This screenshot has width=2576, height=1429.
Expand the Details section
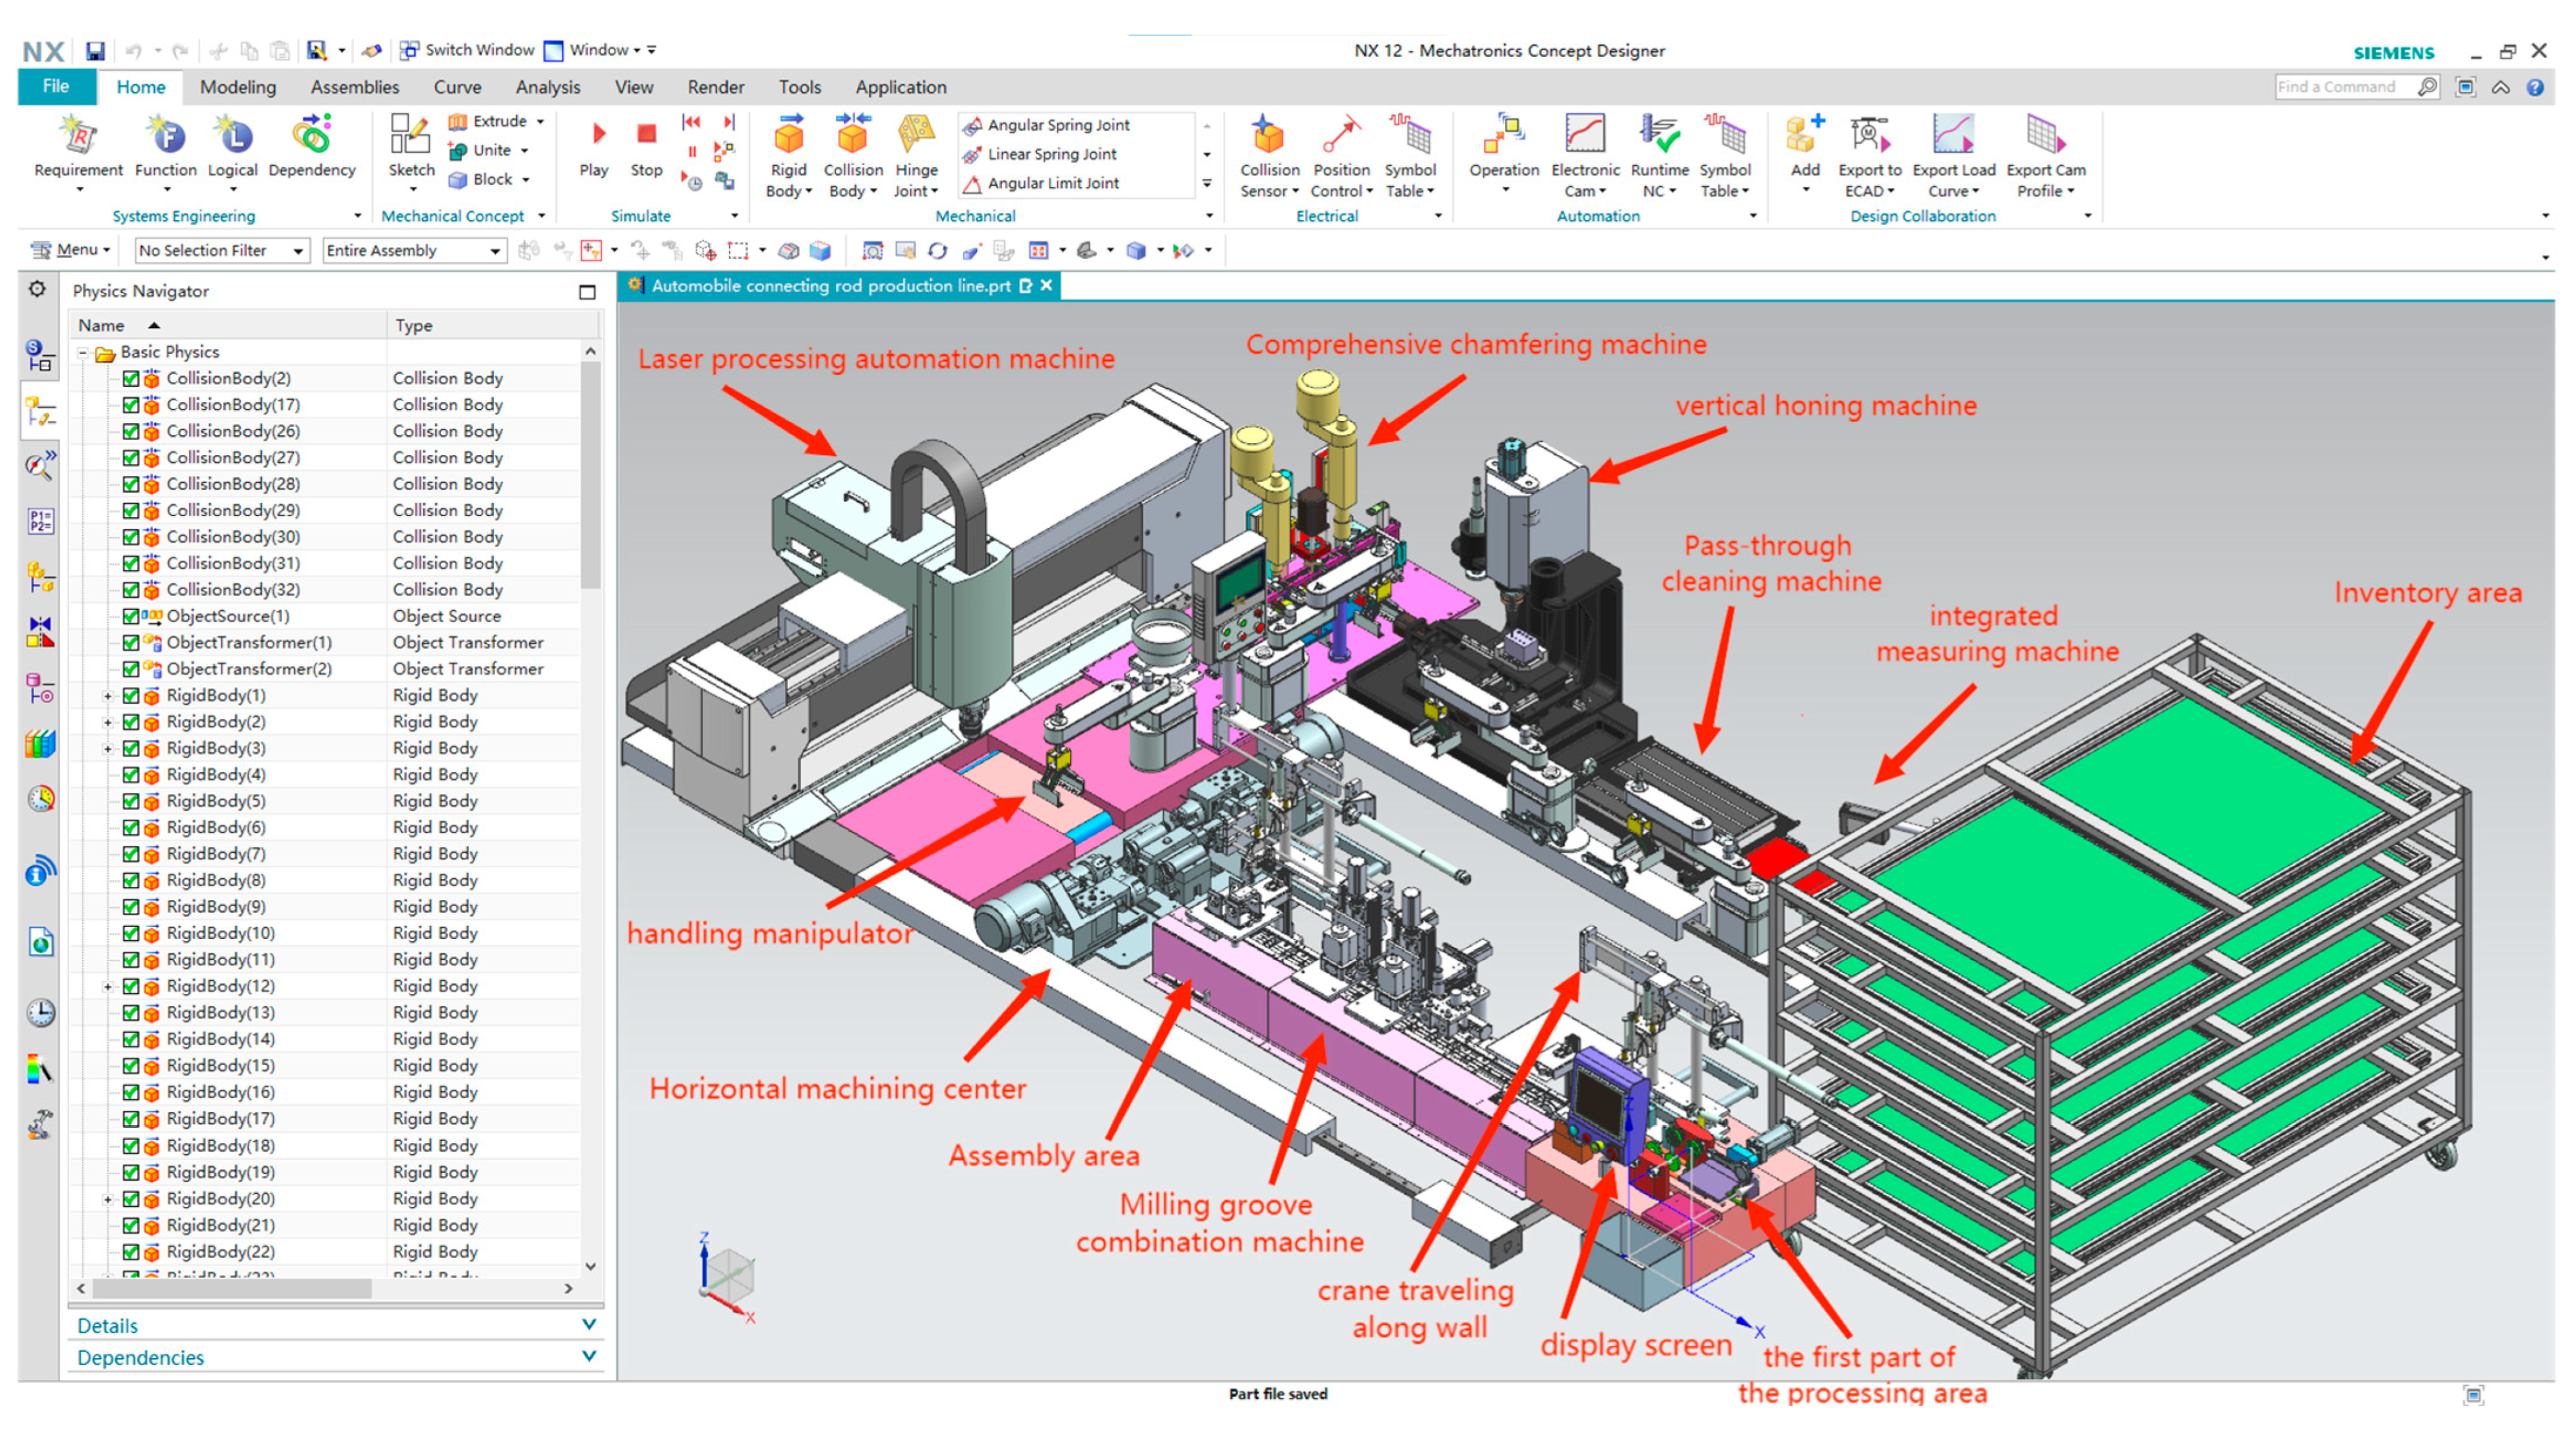point(588,1324)
